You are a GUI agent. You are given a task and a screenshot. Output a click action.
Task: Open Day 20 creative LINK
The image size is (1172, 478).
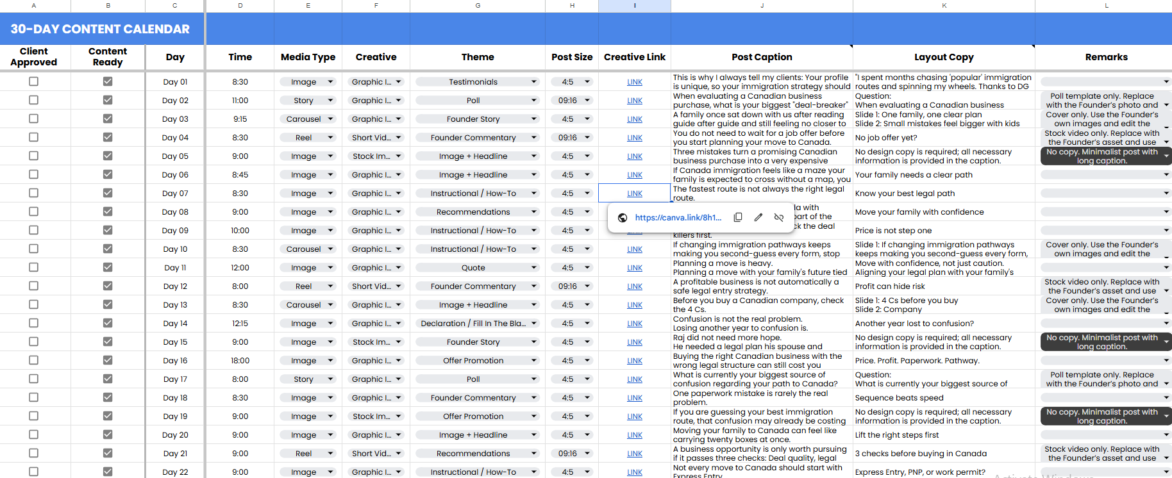pyautogui.click(x=635, y=435)
